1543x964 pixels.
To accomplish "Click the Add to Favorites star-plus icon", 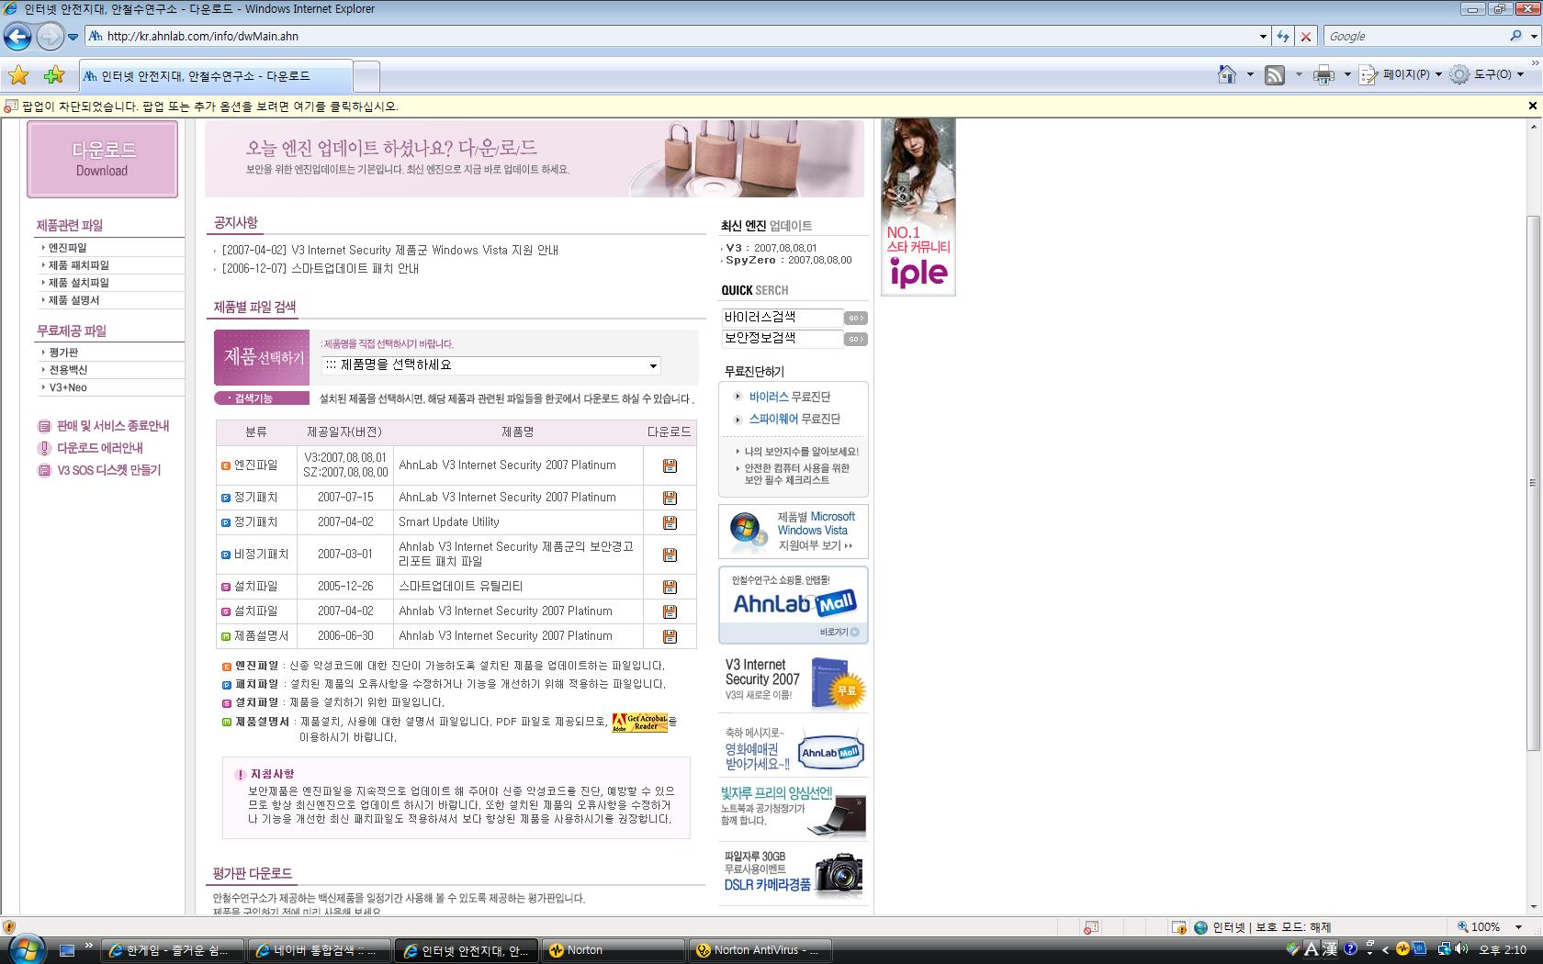I will pyautogui.click(x=54, y=75).
